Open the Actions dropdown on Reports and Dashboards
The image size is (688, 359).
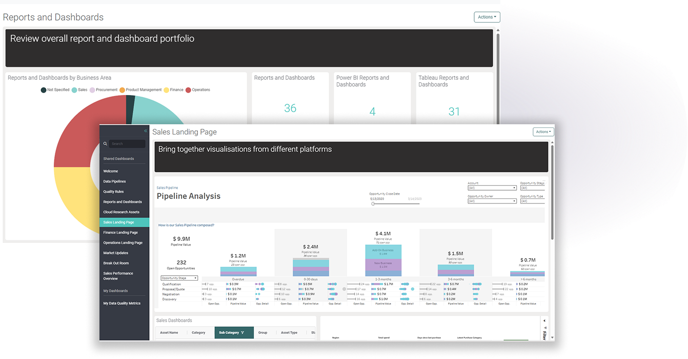[487, 17]
